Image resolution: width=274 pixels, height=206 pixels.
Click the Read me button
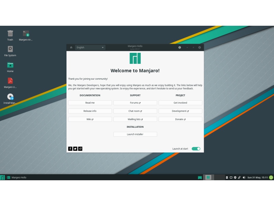(90, 103)
